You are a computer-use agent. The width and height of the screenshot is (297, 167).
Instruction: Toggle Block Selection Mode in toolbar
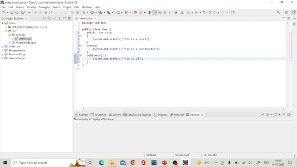click(165, 13)
